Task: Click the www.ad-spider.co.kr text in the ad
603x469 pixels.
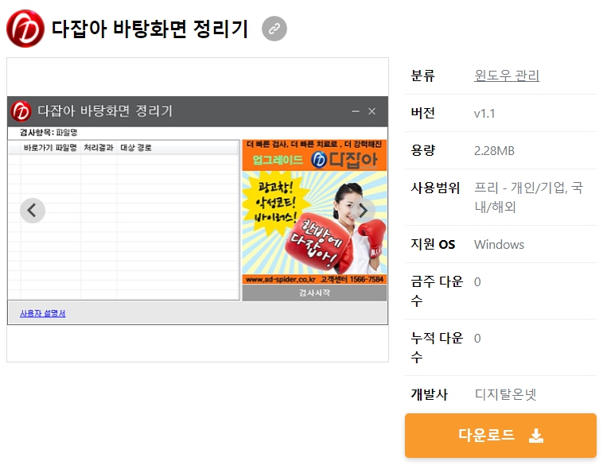Action: tap(280, 280)
